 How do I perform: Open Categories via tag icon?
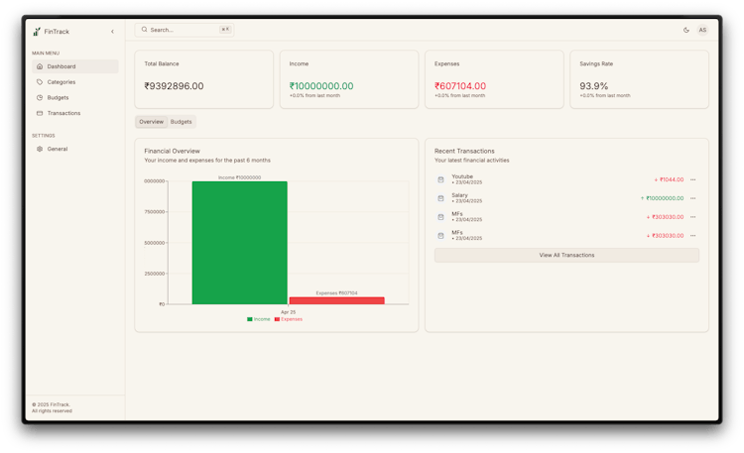tap(40, 82)
